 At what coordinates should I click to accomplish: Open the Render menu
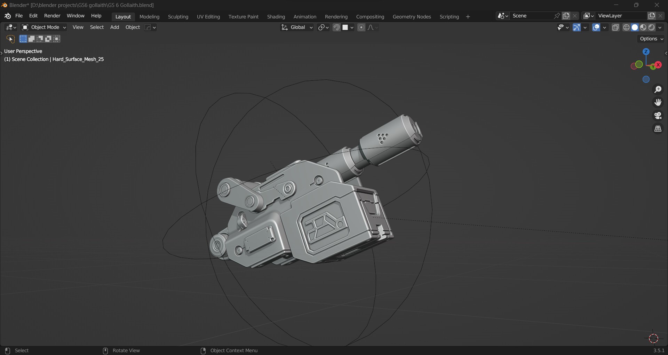pos(52,16)
